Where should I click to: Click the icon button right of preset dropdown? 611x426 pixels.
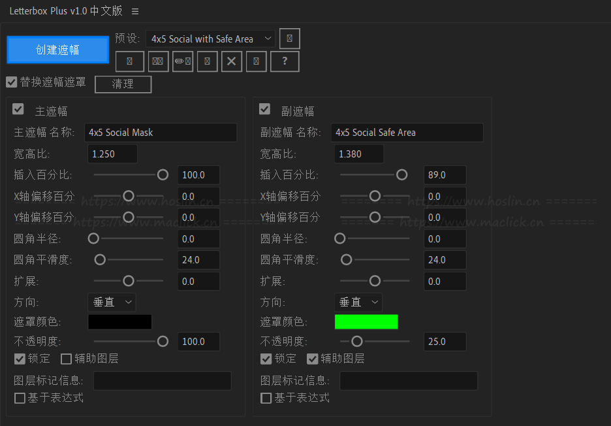tap(289, 39)
